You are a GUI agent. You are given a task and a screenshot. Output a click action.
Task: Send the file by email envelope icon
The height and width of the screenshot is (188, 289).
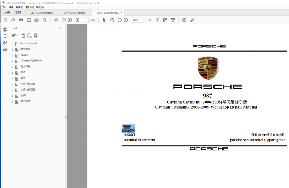point(29,20)
